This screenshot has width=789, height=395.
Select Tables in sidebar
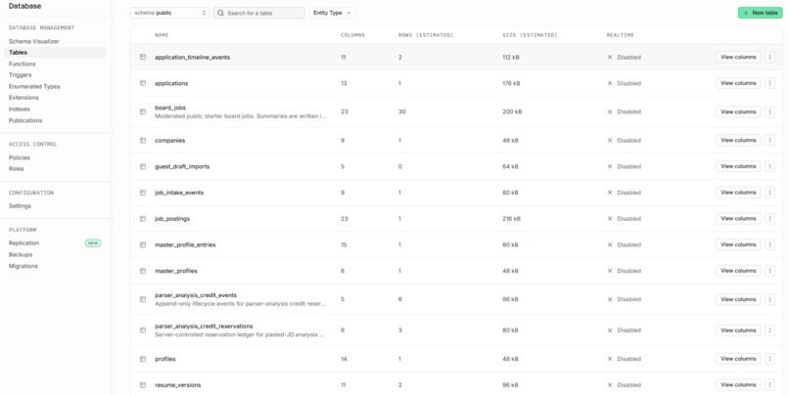(x=55, y=52)
